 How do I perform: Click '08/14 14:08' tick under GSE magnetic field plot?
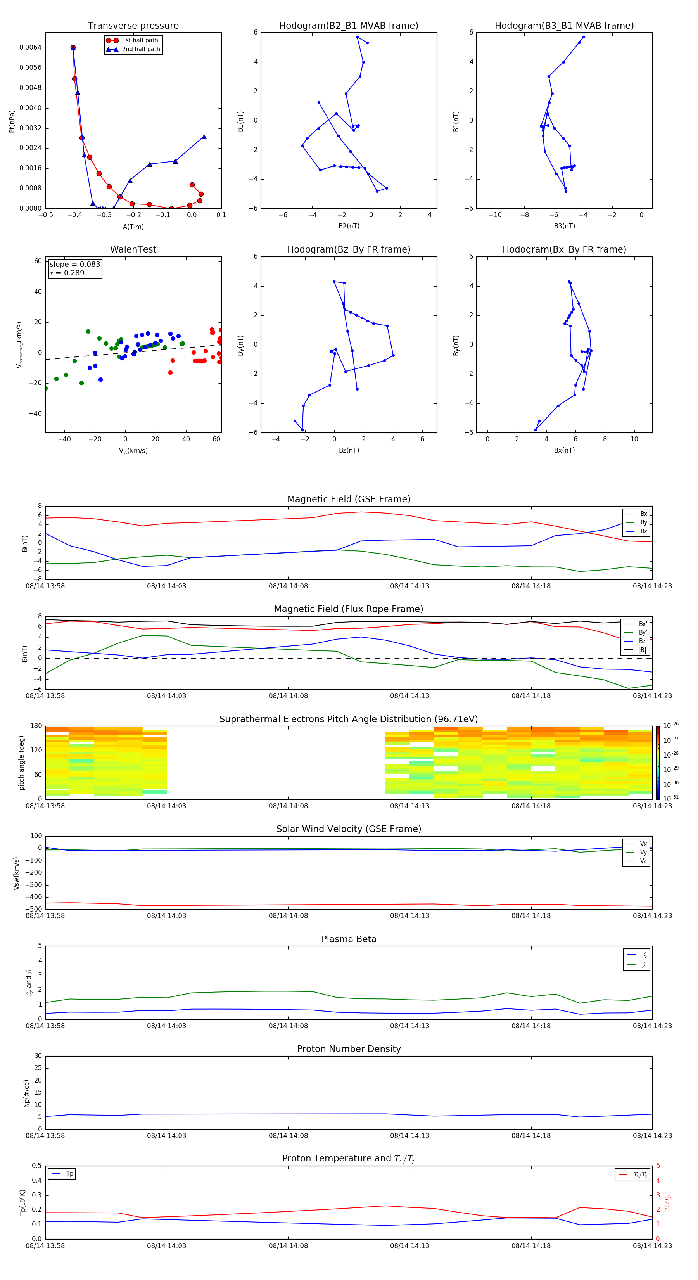[288, 586]
